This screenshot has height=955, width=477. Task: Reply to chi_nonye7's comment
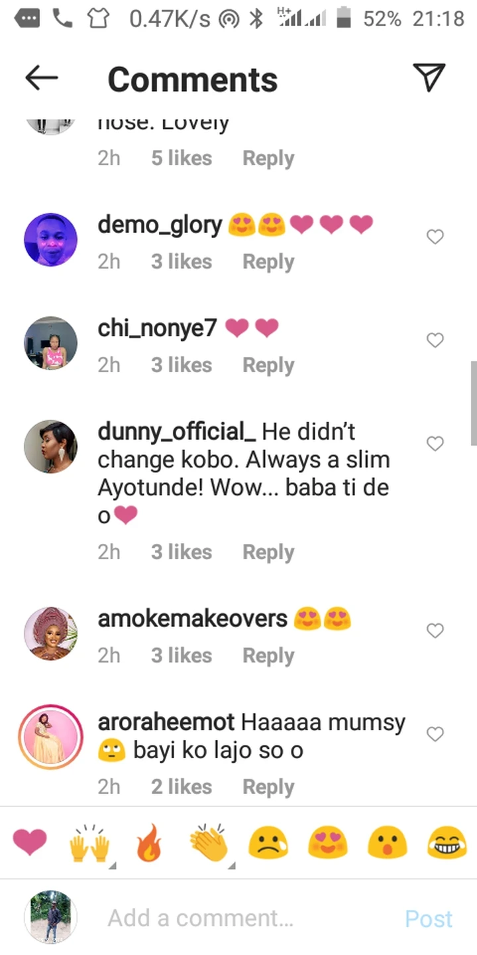pyautogui.click(x=268, y=365)
